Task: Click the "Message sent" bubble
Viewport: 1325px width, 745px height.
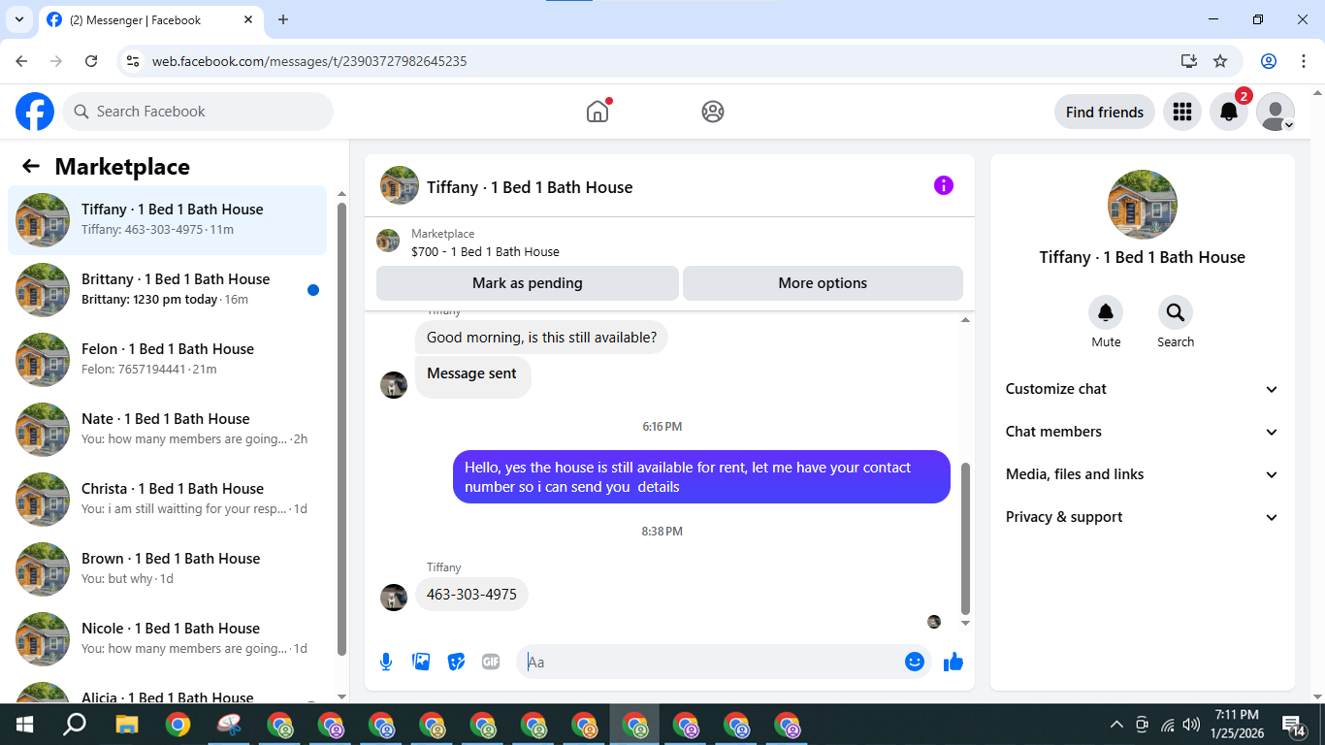Action: pos(472,377)
